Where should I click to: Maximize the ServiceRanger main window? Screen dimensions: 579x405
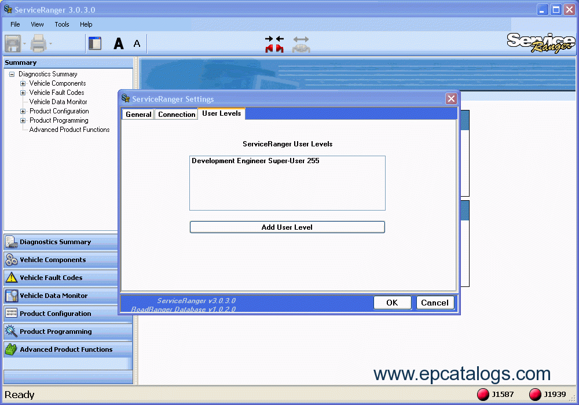pos(556,10)
